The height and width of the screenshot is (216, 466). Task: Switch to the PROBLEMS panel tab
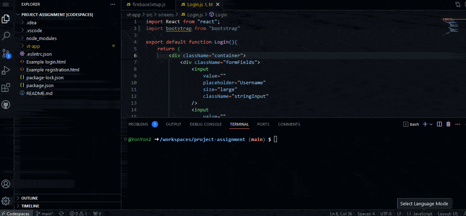[x=143, y=124]
